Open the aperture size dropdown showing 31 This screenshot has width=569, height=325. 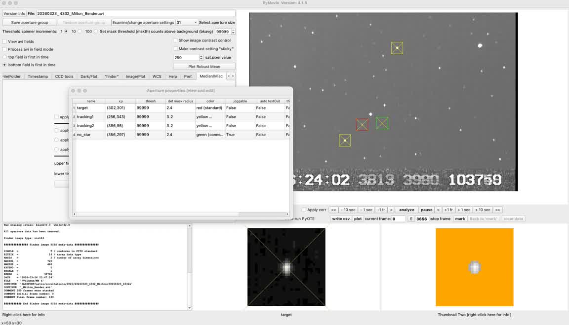coord(187,23)
